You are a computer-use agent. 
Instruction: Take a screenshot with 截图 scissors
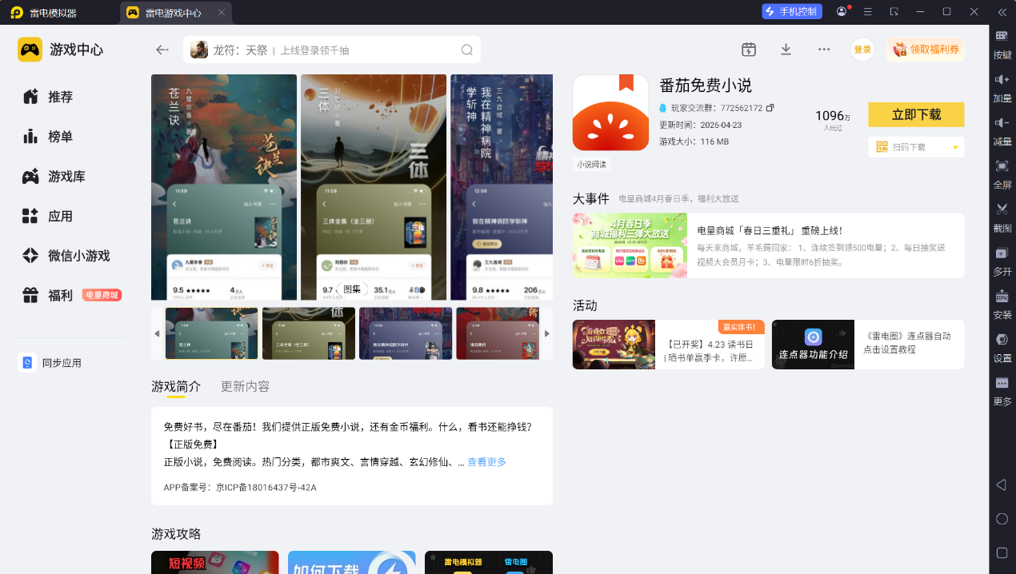1002,217
